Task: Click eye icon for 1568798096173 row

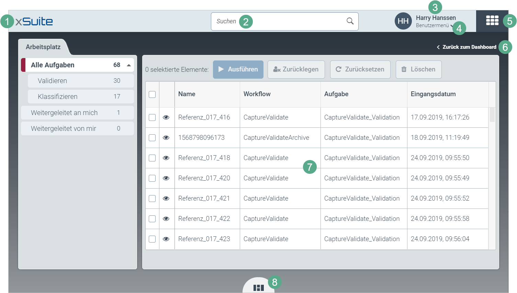Action: (166, 138)
